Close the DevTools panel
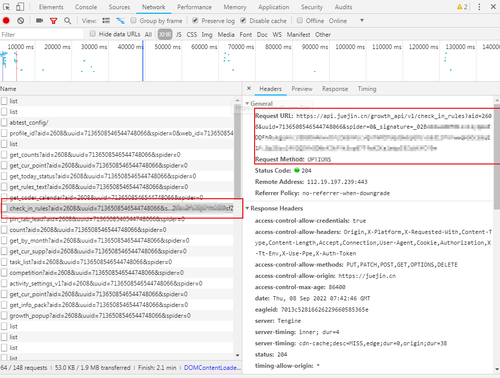The image size is (500, 378). pyautogui.click(x=493, y=7)
